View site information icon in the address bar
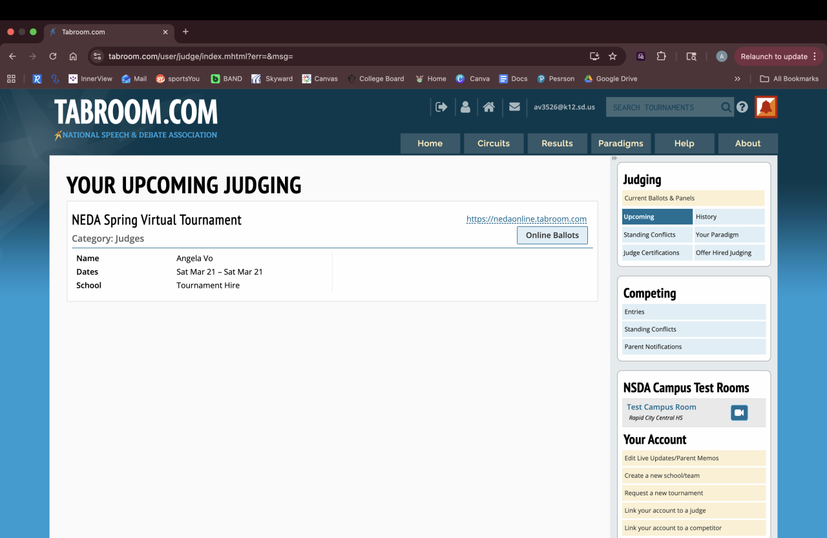The height and width of the screenshot is (538, 827). [x=98, y=56]
